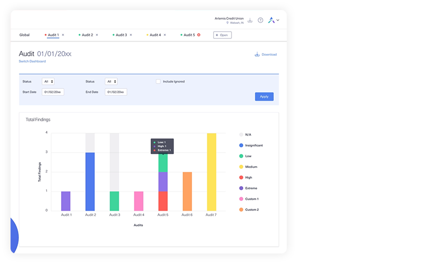This screenshot has width=421, height=263.
Task: Click the red segment of Audit 5 bar
Action: pyautogui.click(x=163, y=201)
